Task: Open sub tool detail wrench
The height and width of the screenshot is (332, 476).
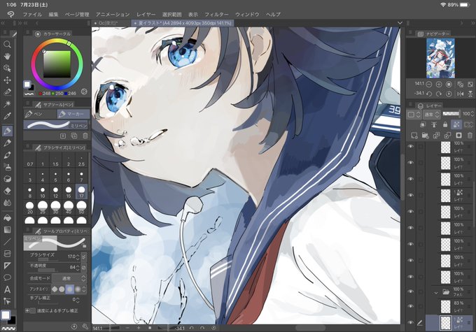Action: [85, 326]
